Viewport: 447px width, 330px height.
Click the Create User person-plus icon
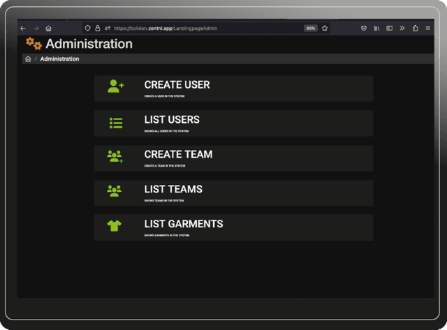115,87
